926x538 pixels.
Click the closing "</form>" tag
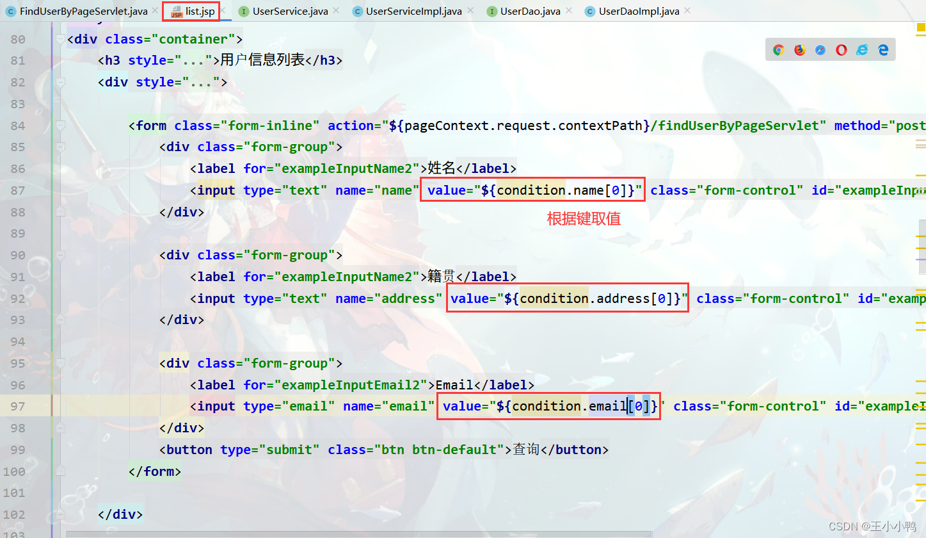click(x=155, y=471)
